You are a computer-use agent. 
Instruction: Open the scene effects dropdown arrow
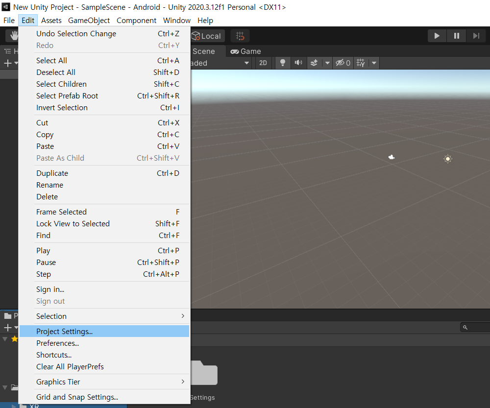point(327,63)
